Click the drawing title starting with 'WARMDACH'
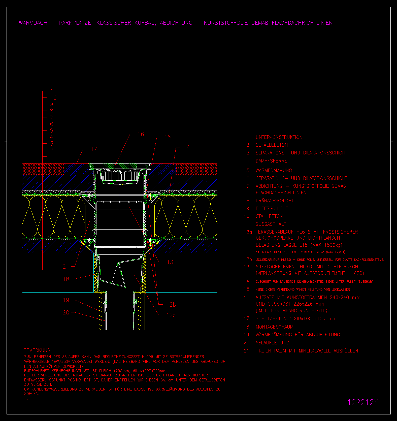The image size is (397, 421). point(176,23)
